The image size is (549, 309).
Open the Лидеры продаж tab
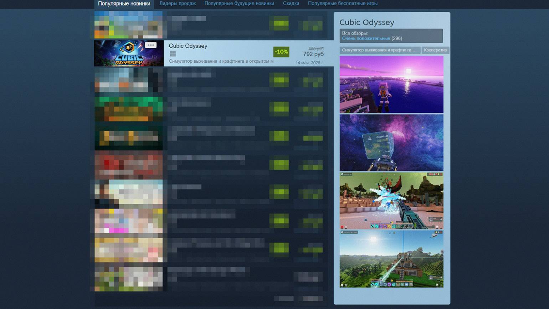point(178,4)
